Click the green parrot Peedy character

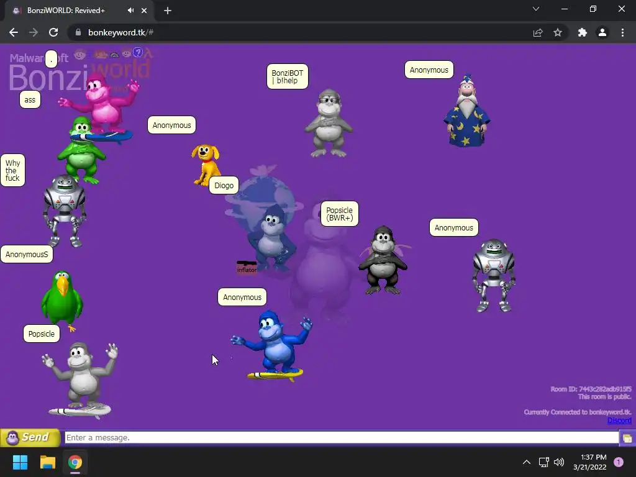62,300
